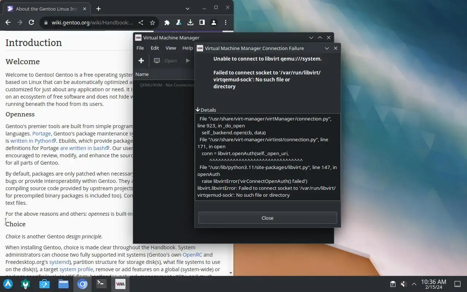Viewport: 467px width, 292px height.
Task: Click the Connection Failure dialog title-bar X button
Action: (x=336, y=48)
